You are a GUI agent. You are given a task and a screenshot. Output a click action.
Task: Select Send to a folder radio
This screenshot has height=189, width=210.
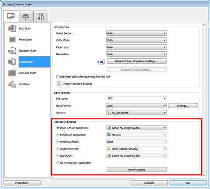[58, 142]
